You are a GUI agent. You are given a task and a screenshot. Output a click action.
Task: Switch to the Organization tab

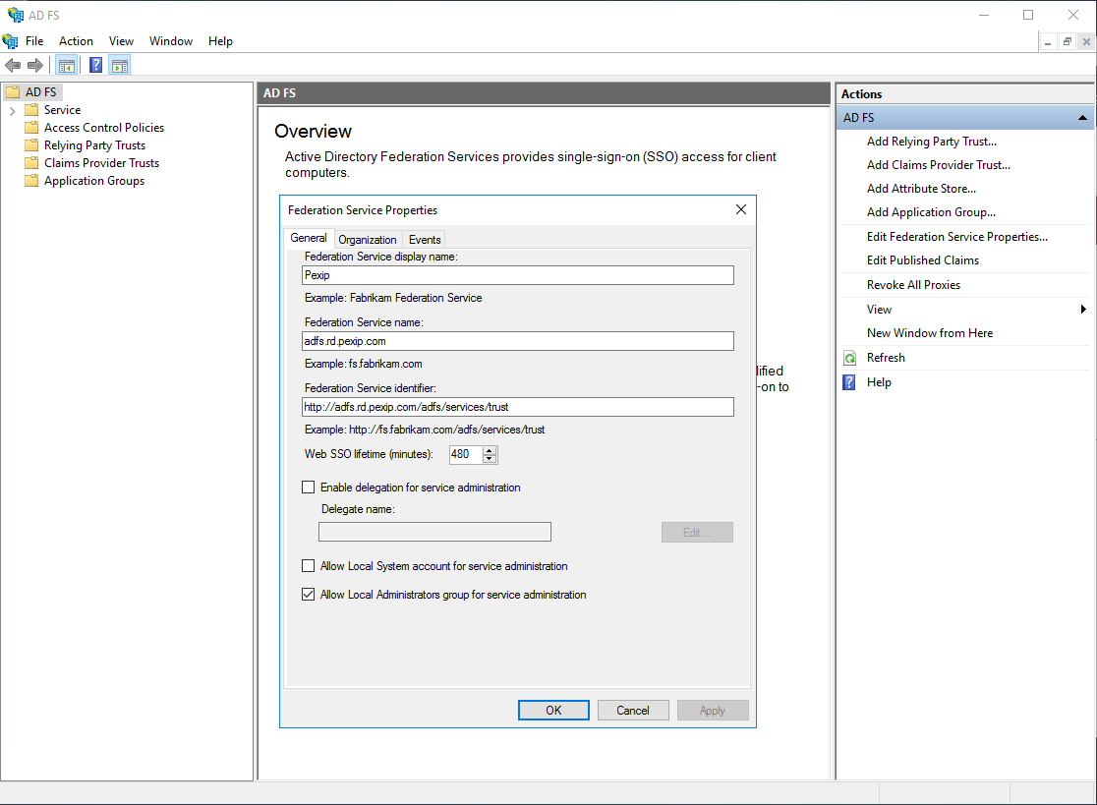(368, 239)
